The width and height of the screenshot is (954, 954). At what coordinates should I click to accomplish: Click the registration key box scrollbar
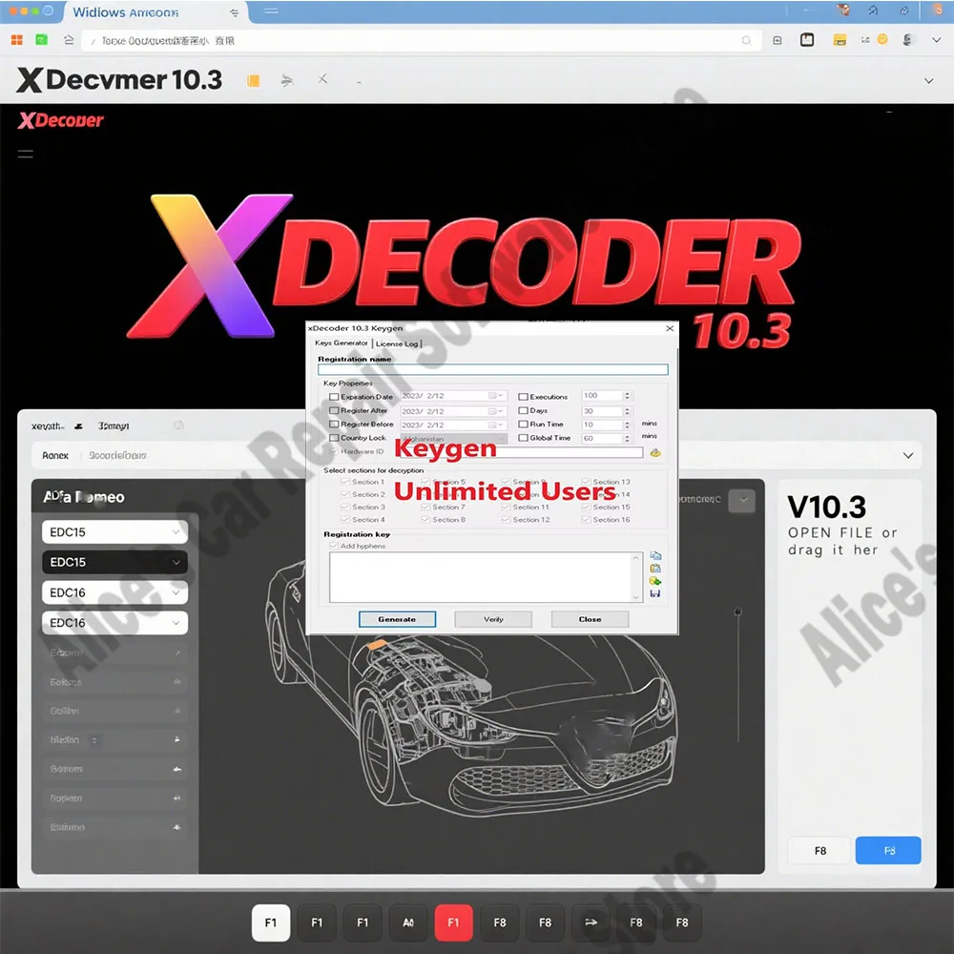click(635, 577)
